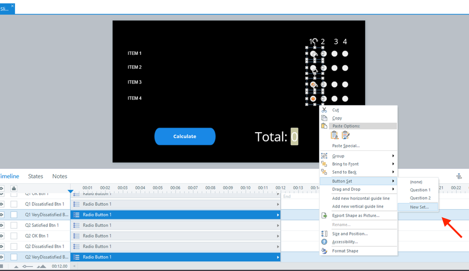Click the lock-all padlock header icon
469x271 pixels.
pos(14,188)
